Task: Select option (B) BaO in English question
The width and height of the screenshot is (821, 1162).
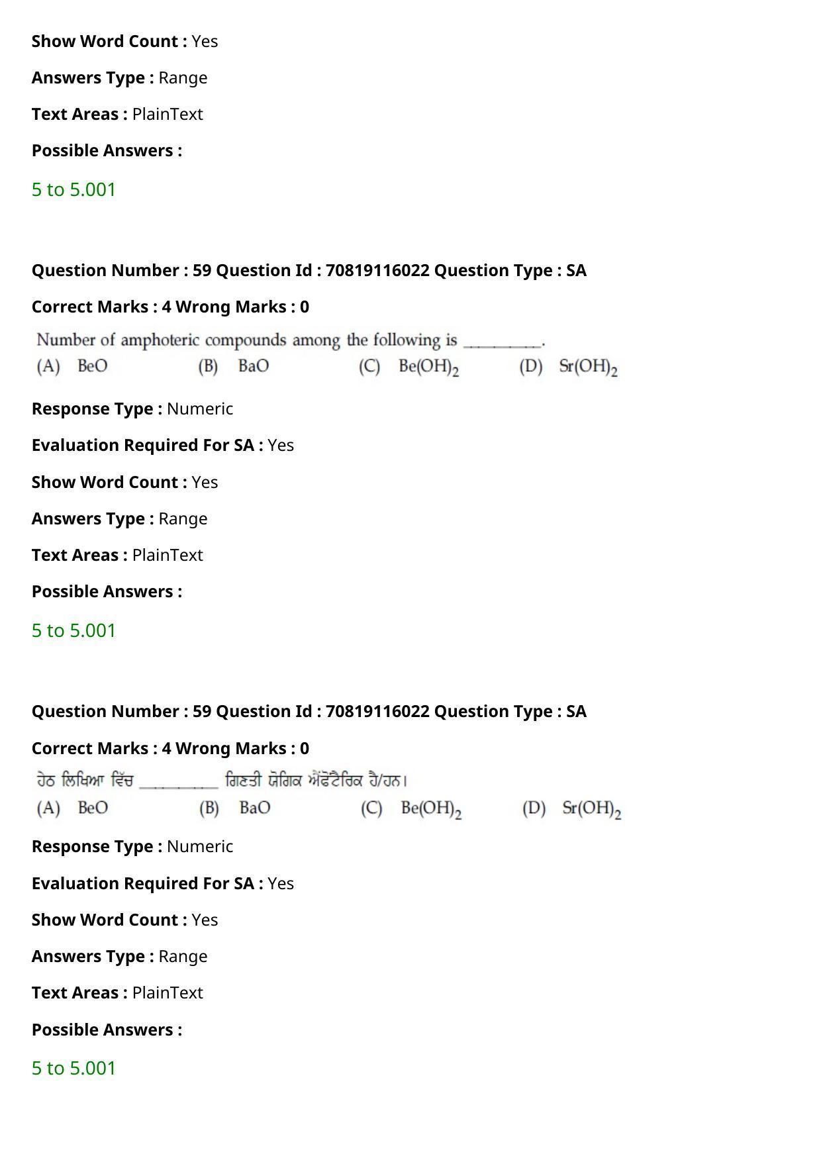Action: point(234,366)
